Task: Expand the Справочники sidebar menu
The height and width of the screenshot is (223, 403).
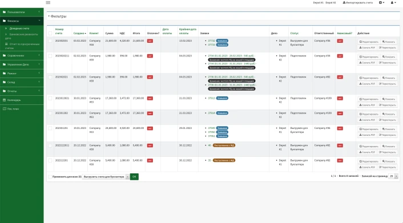Action: (x=22, y=55)
